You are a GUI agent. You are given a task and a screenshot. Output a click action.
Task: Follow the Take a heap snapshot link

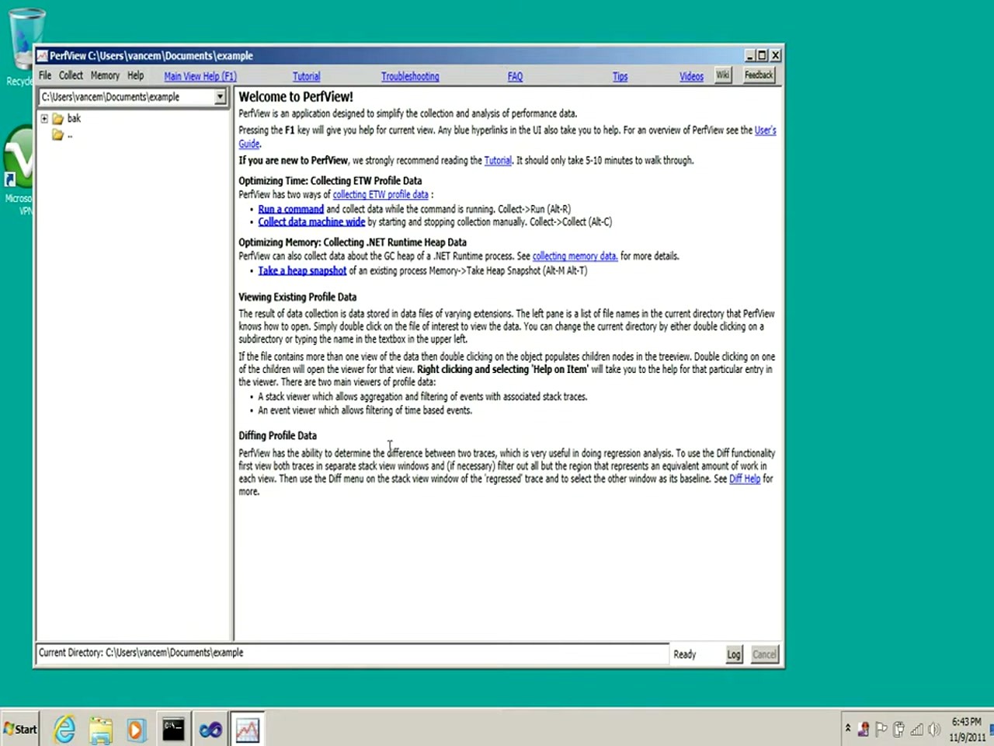(x=302, y=270)
